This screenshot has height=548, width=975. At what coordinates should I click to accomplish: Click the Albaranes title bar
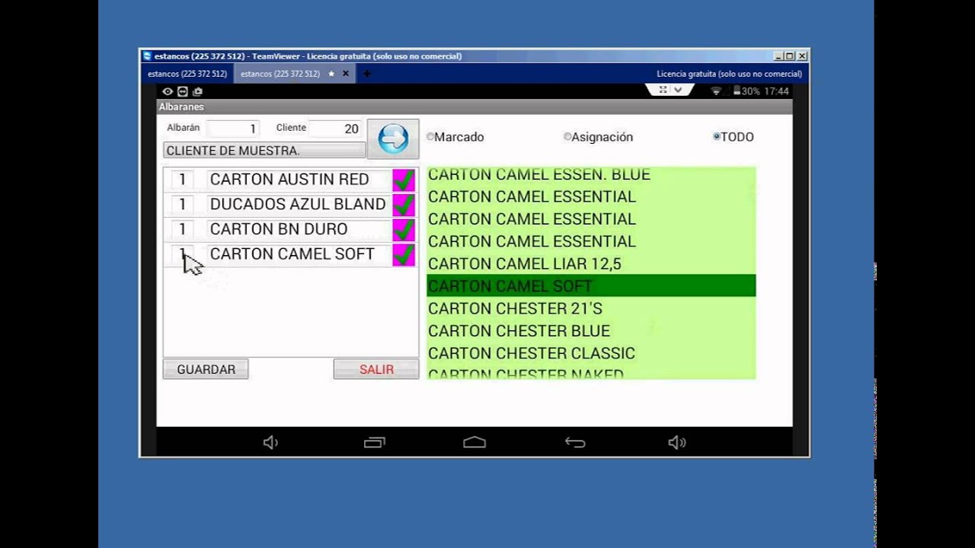click(x=475, y=107)
